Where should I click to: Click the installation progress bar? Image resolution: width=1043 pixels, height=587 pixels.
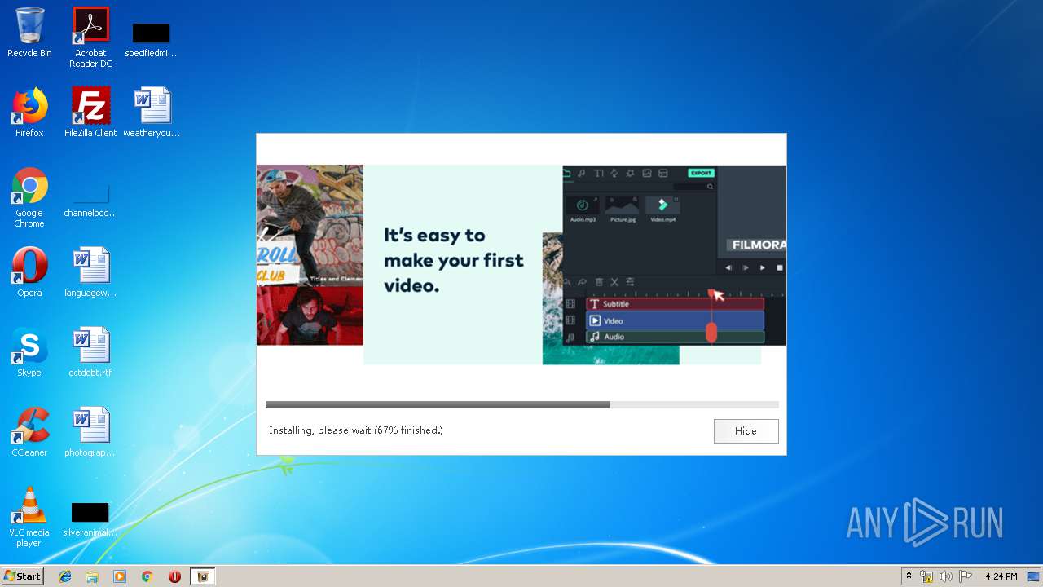pyautogui.click(x=521, y=404)
